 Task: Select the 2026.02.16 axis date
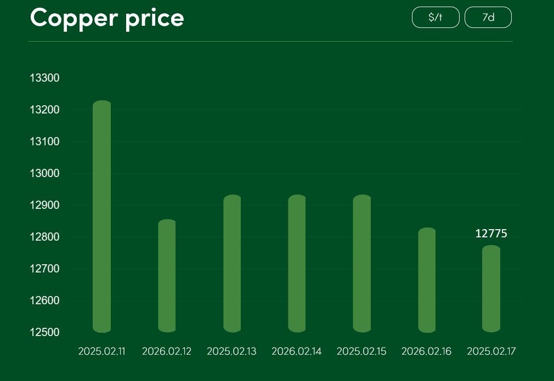[x=427, y=351]
